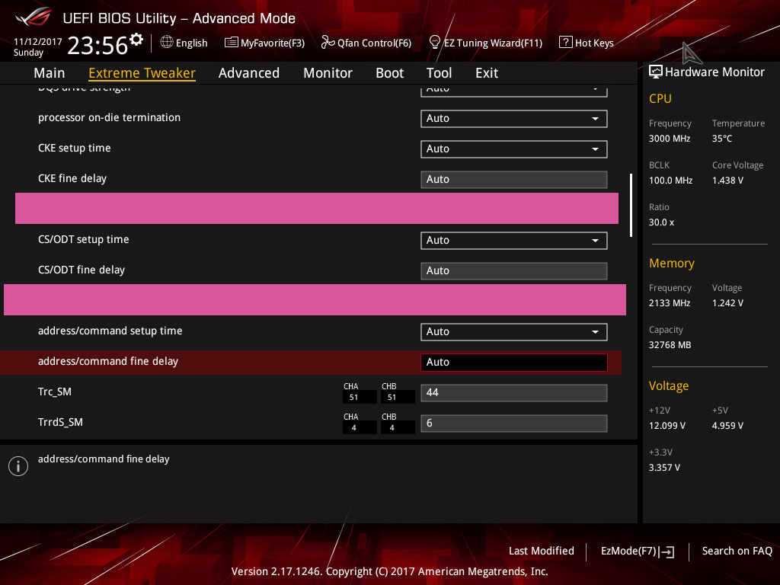
Task: Go to the Monitor tab
Action: [328, 72]
